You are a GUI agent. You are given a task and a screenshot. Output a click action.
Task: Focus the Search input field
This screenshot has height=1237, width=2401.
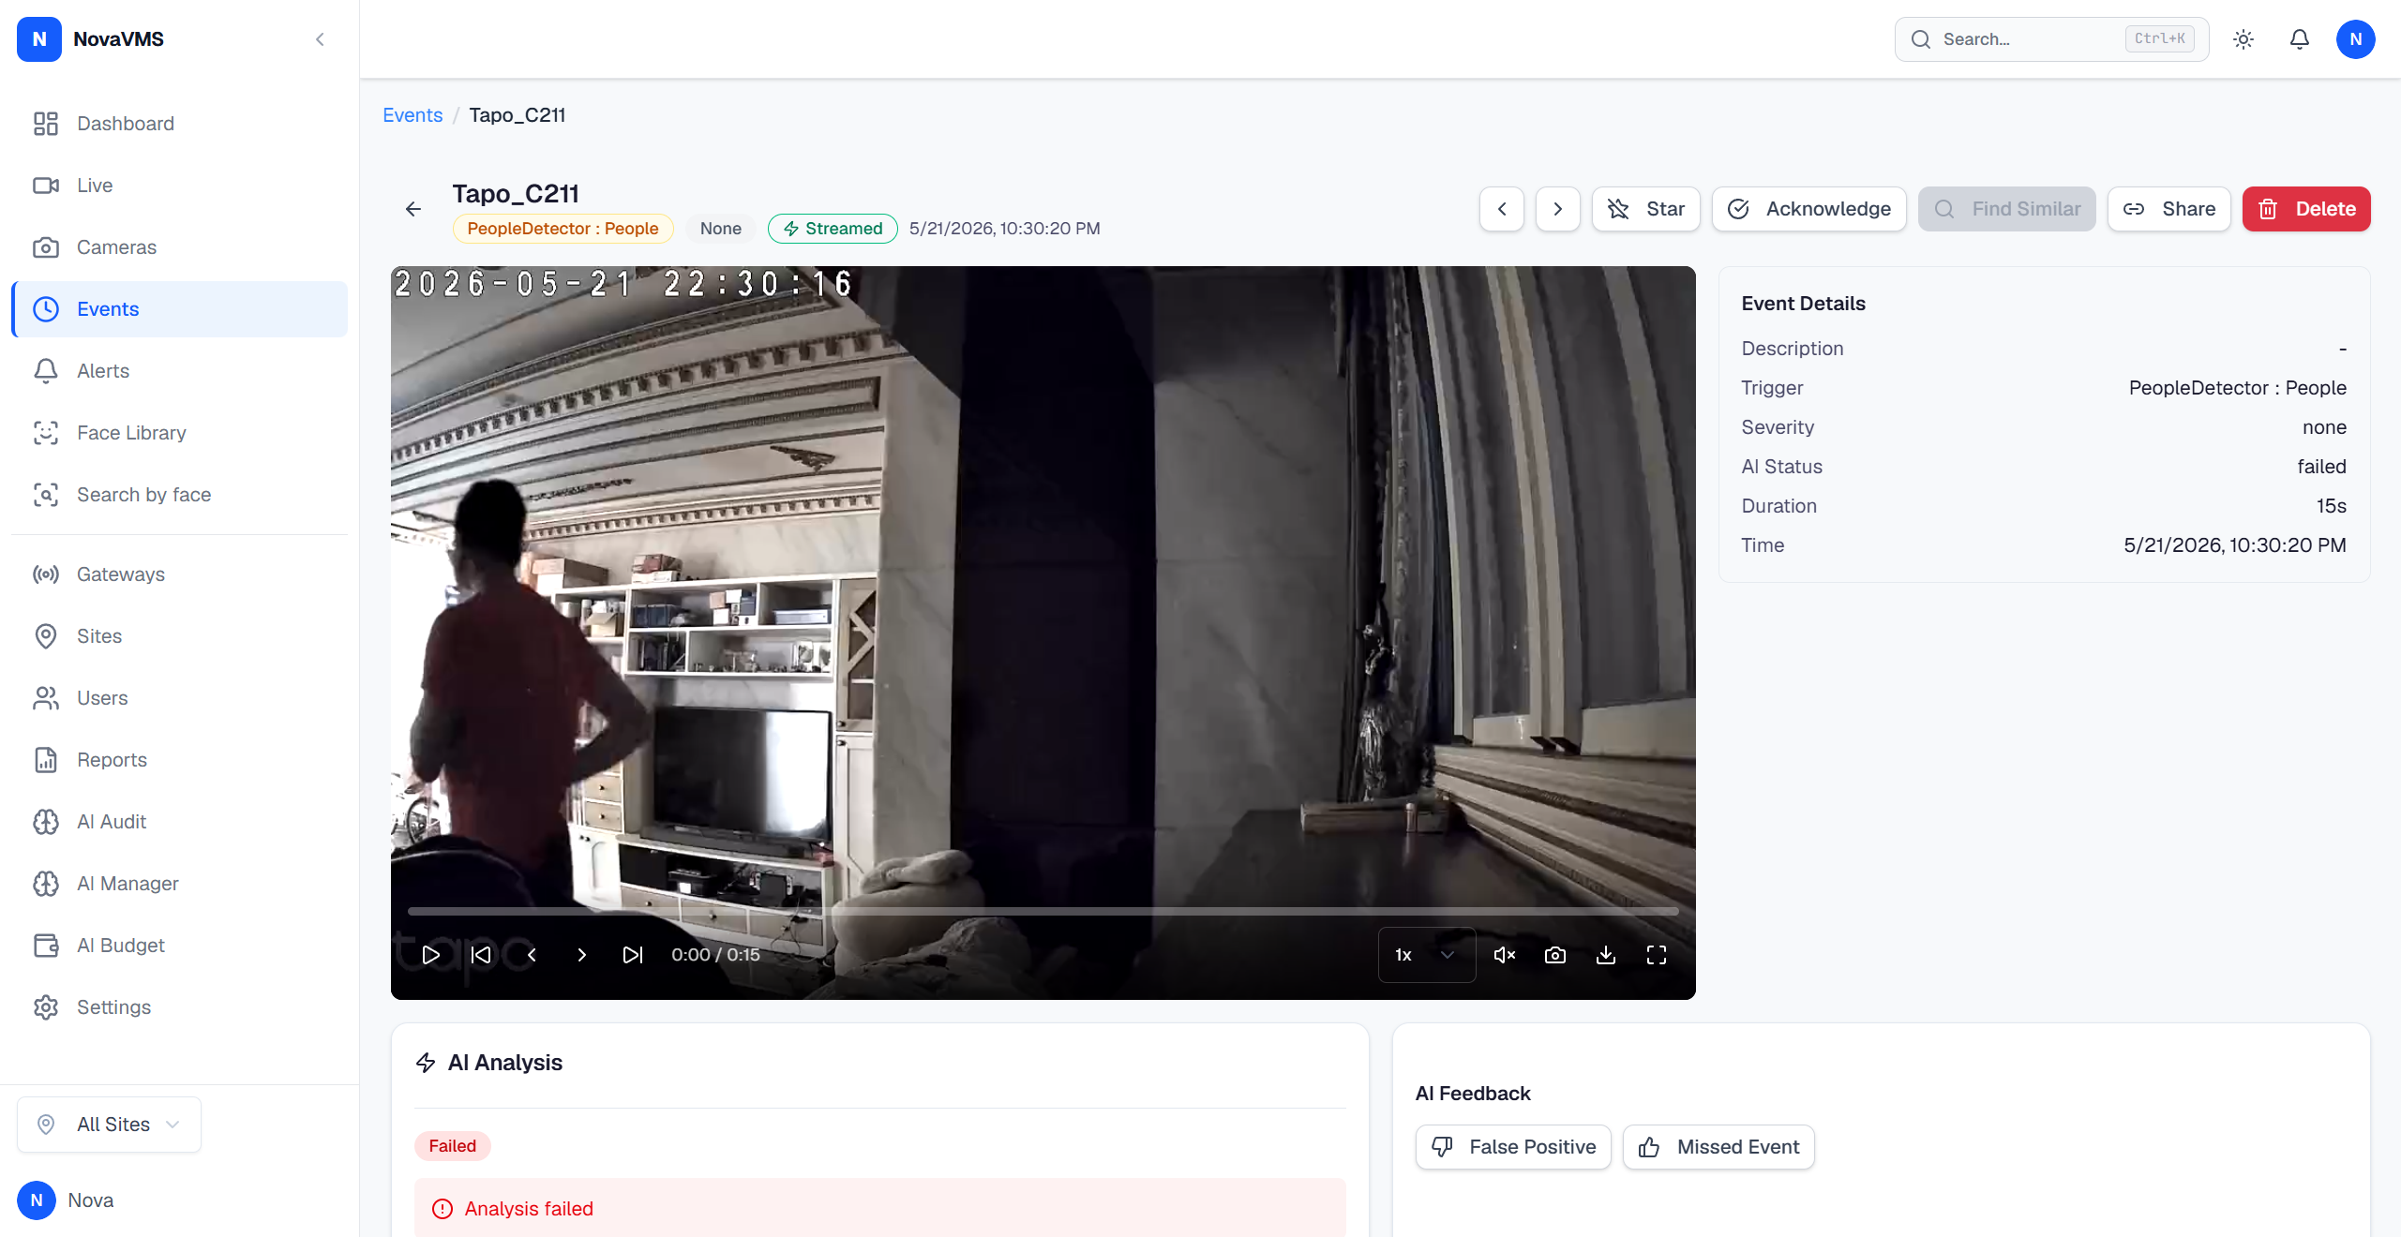click(2051, 39)
